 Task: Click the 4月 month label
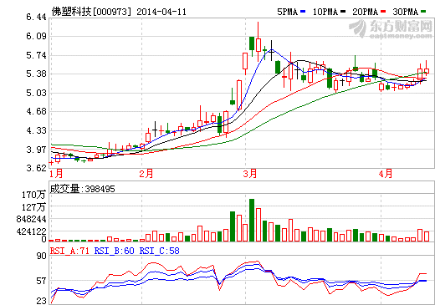pos(386,174)
